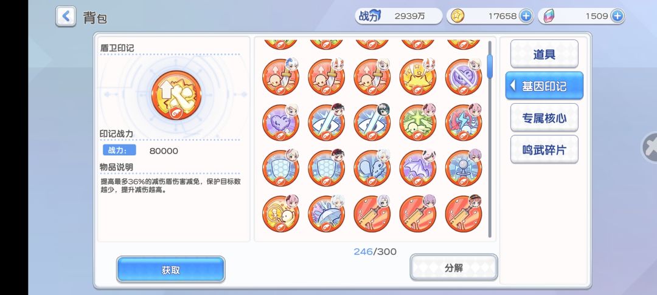Click the 分解 button
This screenshot has width=657, height=295.
[x=454, y=268]
